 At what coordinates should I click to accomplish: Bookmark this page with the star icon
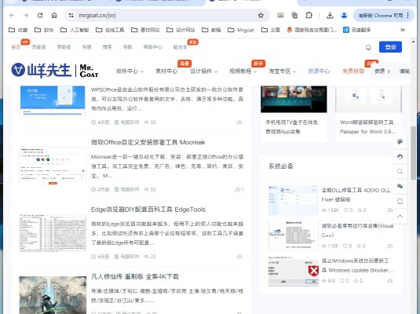(x=261, y=15)
